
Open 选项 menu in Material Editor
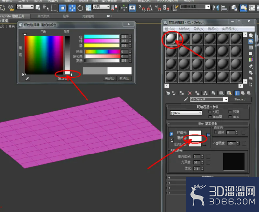213,29
